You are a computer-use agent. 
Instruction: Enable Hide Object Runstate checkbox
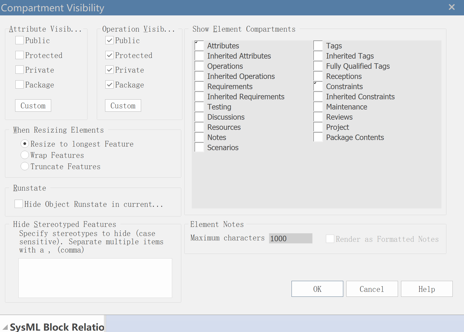(x=19, y=204)
